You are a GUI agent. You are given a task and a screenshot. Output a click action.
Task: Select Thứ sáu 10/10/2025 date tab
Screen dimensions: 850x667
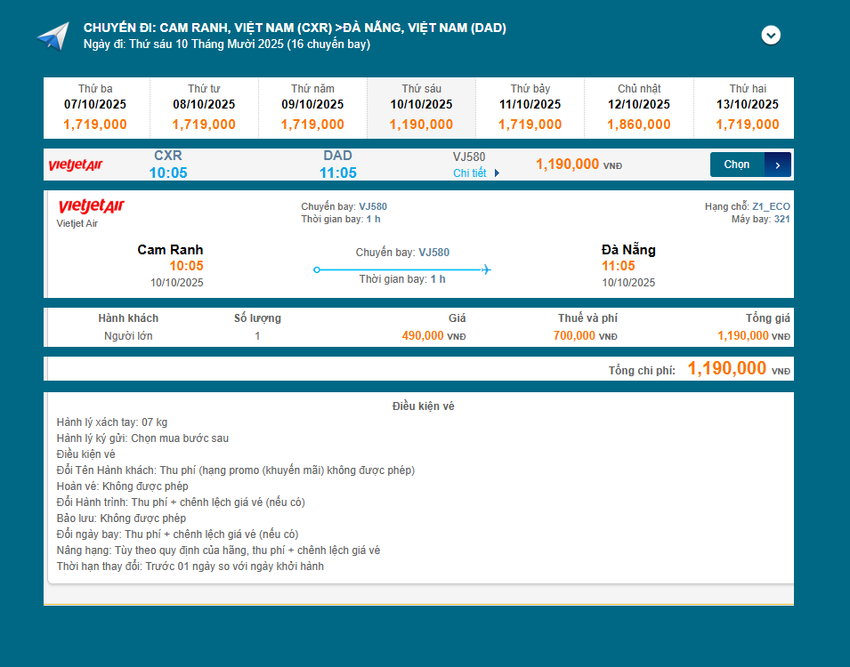(421, 108)
